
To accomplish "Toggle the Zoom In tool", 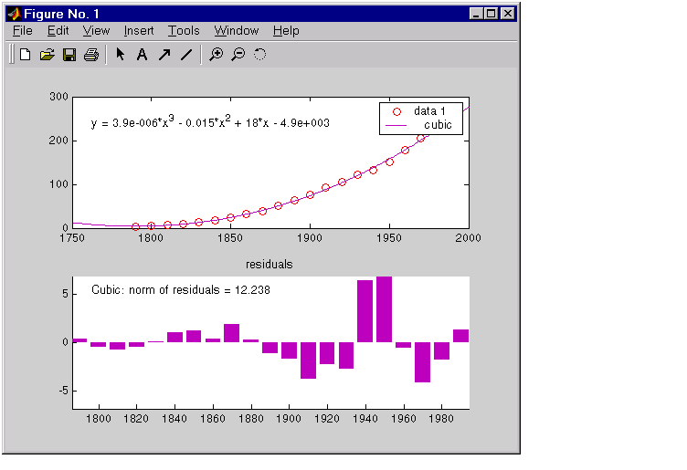I will (x=216, y=55).
